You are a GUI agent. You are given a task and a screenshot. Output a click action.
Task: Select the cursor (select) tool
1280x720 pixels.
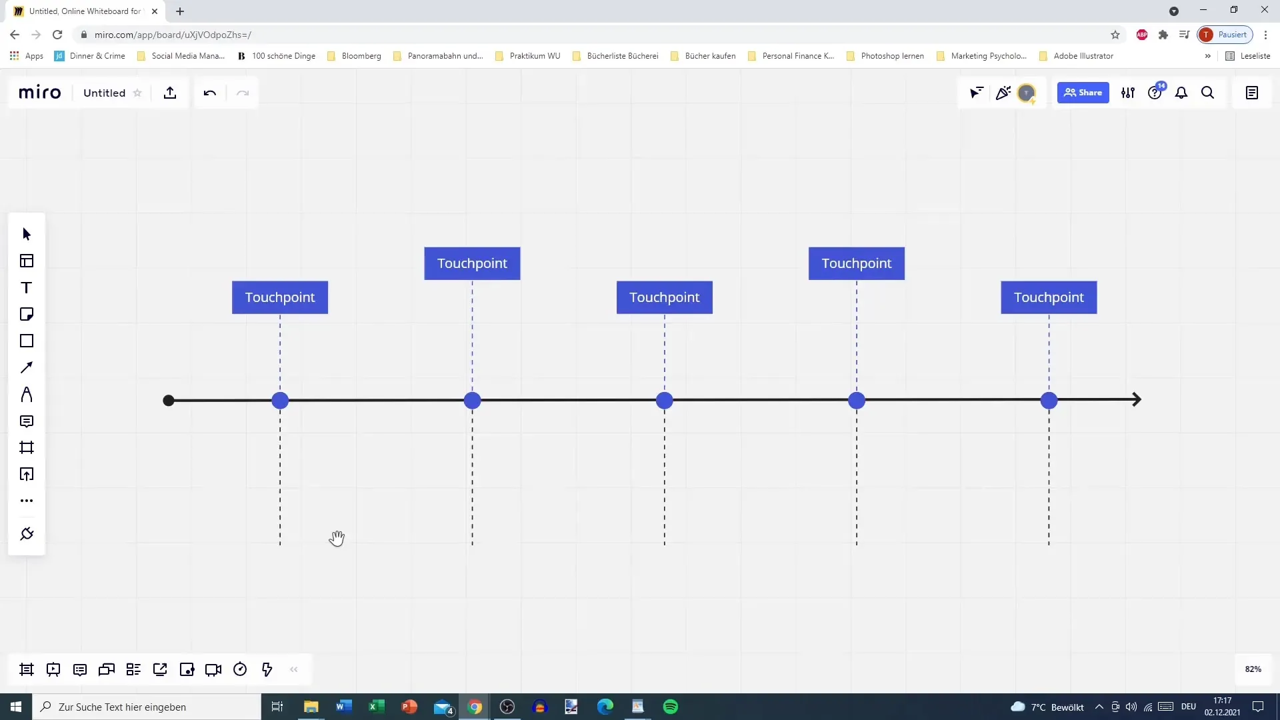pyautogui.click(x=27, y=234)
